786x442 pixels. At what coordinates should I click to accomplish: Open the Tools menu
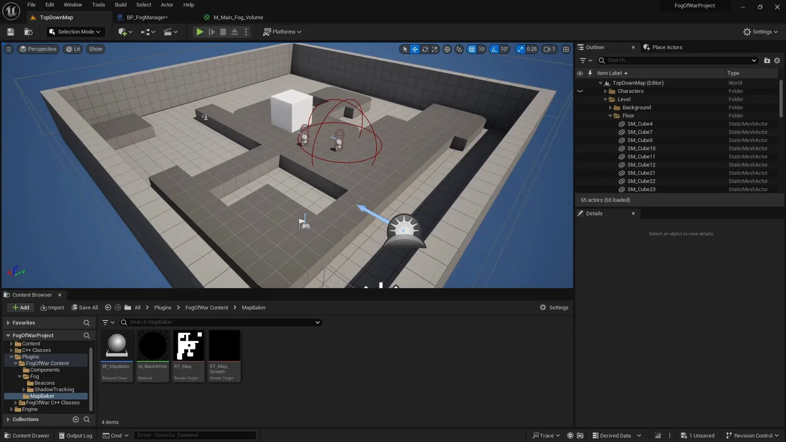click(98, 5)
